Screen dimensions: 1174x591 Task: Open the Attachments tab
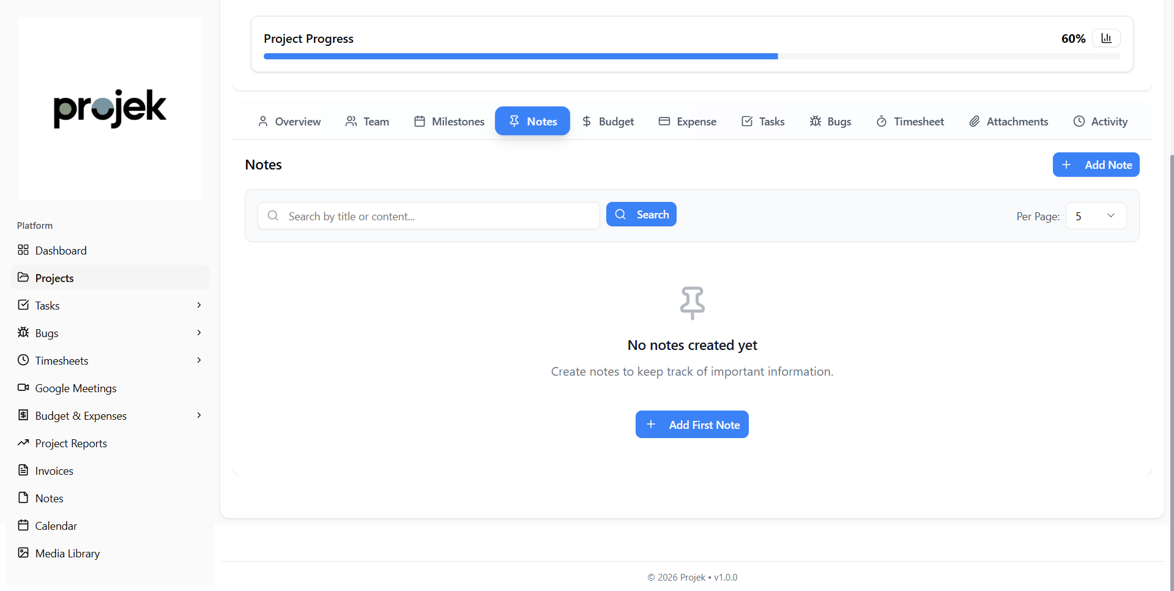tap(1008, 122)
